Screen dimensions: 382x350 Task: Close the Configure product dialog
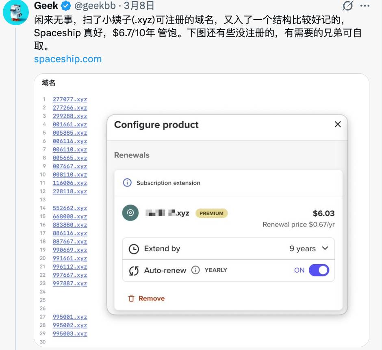tap(337, 125)
